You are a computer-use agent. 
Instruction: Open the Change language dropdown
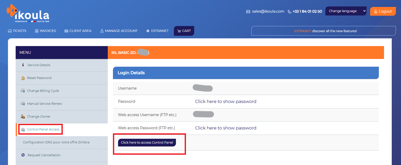[x=346, y=11]
